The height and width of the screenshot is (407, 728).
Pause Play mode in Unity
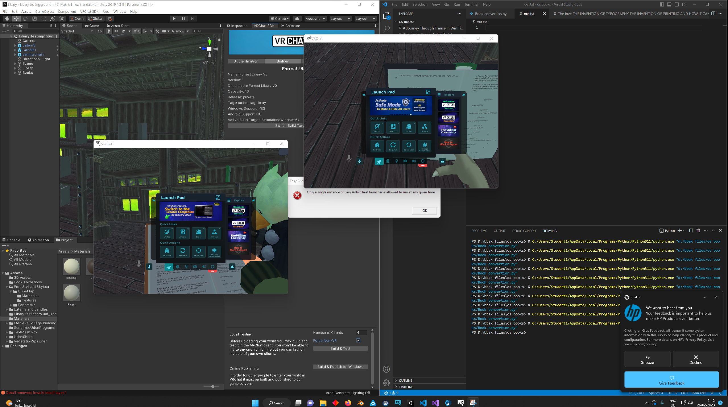[183, 18]
